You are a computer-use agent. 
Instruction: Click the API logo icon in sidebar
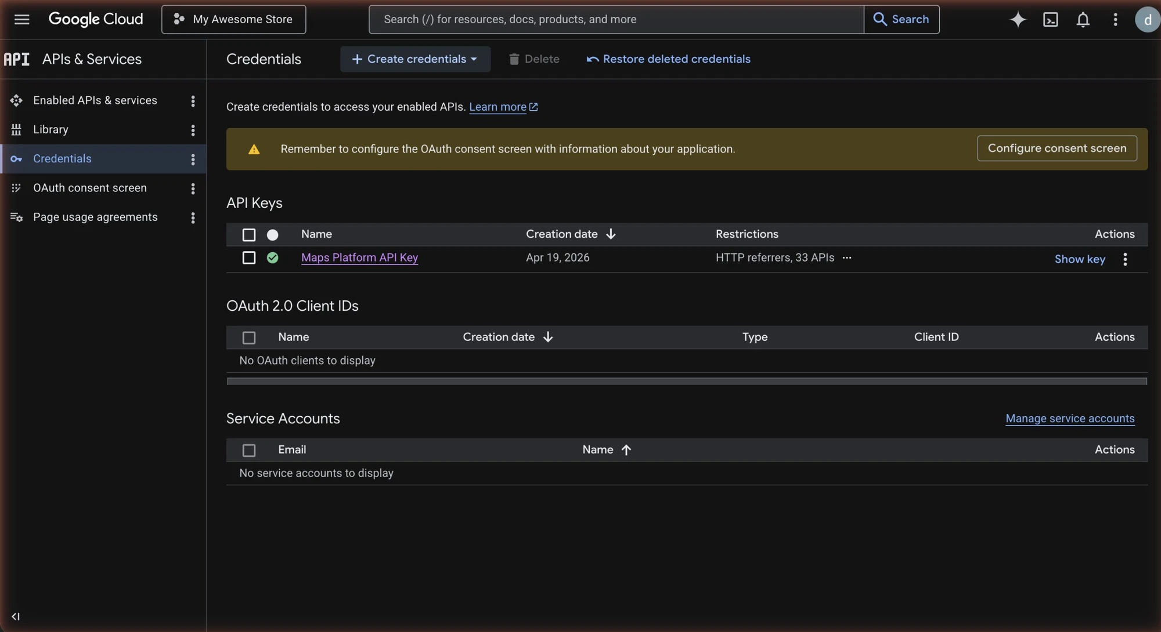click(16, 59)
